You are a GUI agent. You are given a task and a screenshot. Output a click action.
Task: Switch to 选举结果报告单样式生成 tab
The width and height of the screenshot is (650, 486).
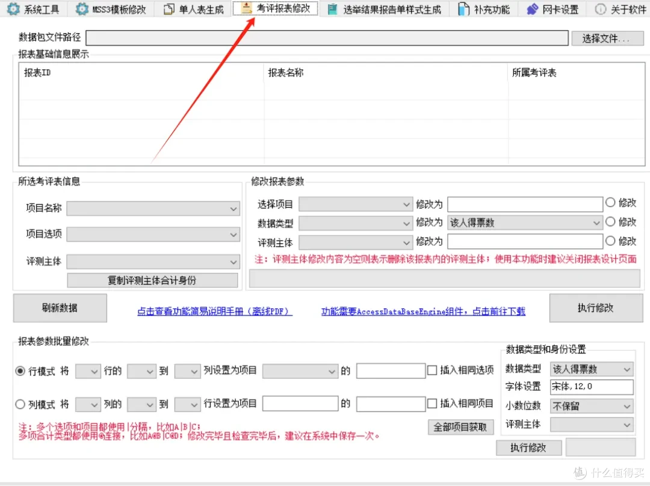tap(384, 9)
